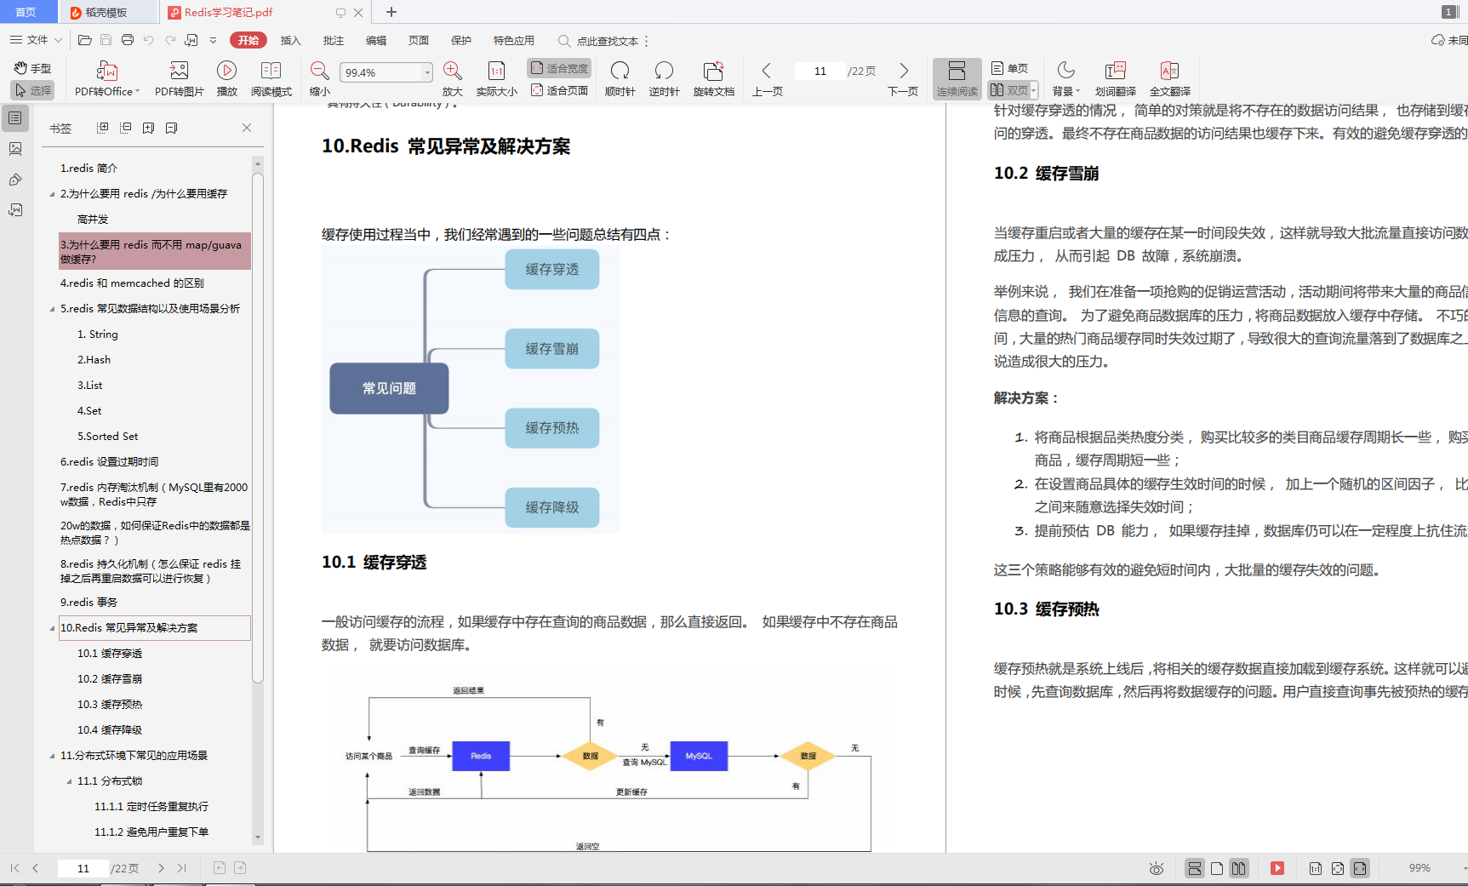Start slideshow with 播放 icon
This screenshot has height=886, width=1468.
(226, 78)
